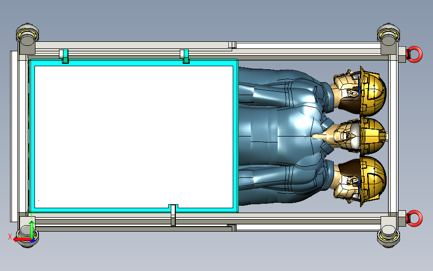The image size is (433, 271).
Task: Select the cyan frame's right vertical edge
Action: pyautogui.click(x=236, y=136)
